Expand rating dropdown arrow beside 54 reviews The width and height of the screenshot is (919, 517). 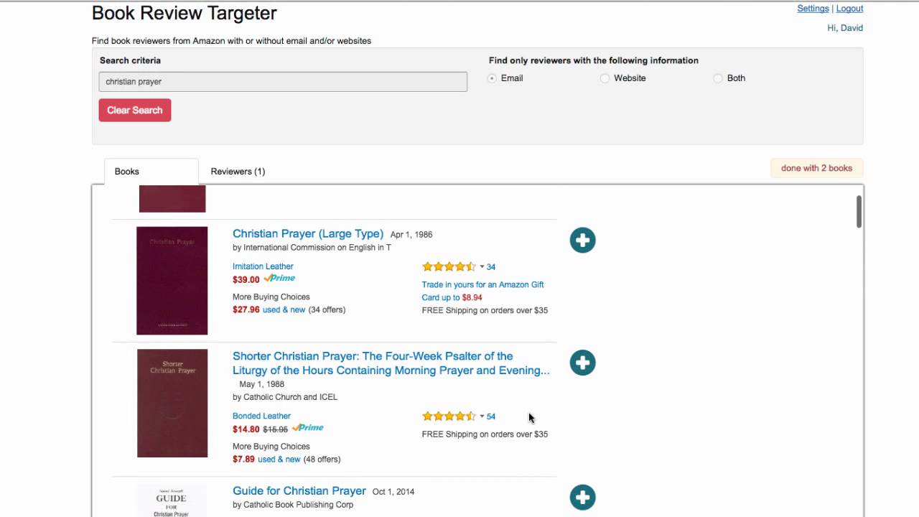pyautogui.click(x=482, y=416)
